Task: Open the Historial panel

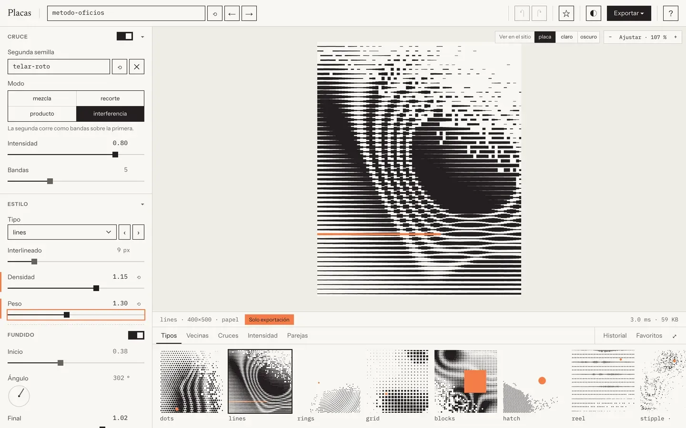Action: [x=615, y=336]
